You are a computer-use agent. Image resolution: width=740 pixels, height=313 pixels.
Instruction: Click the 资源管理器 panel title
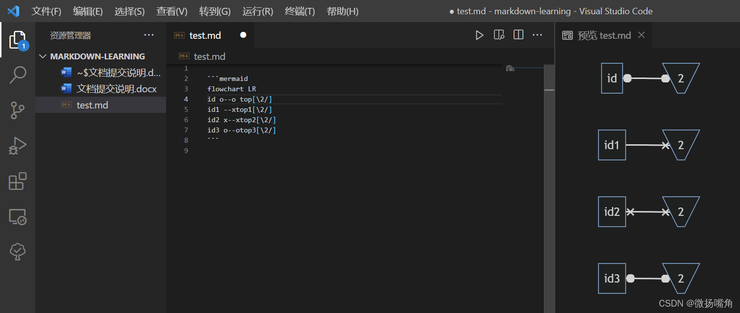[x=70, y=35]
